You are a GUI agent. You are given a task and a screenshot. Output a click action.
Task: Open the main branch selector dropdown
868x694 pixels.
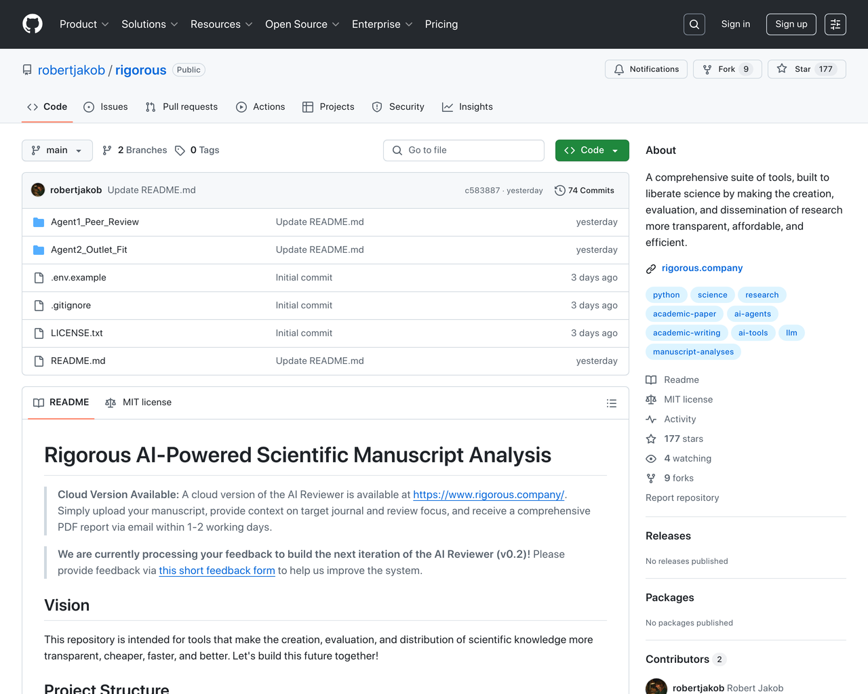click(x=57, y=150)
